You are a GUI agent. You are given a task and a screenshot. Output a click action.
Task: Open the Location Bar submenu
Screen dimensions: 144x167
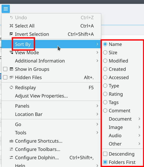[x=51, y=114]
